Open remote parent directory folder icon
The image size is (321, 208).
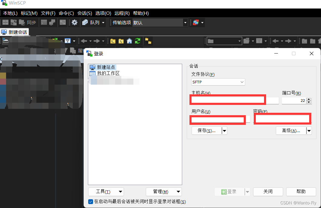tap(304, 41)
